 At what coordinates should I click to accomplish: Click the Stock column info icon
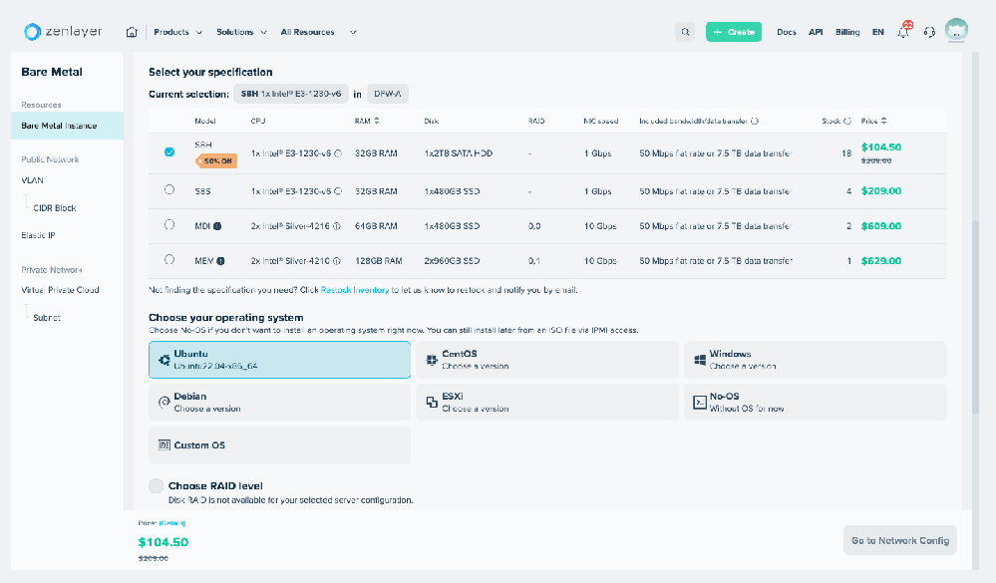847,121
